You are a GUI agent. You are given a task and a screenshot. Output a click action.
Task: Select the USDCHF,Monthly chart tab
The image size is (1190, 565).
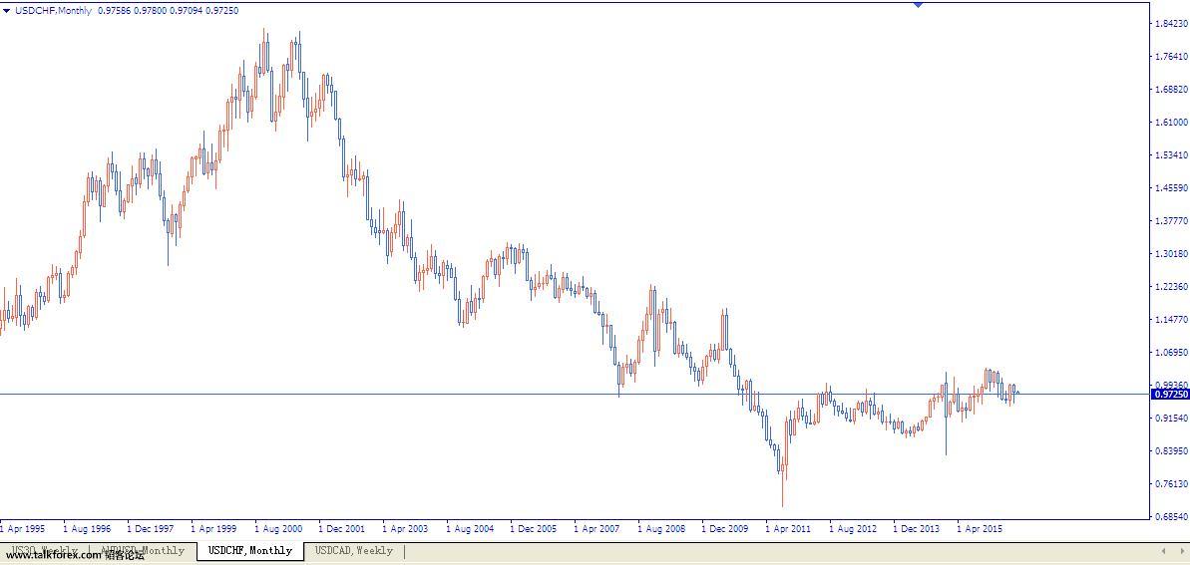click(249, 551)
